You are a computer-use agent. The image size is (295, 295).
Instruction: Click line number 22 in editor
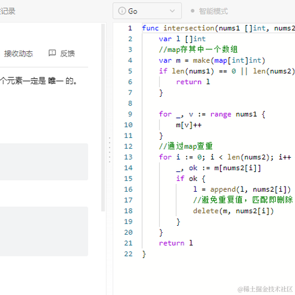pyautogui.click(x=128, y=254)
